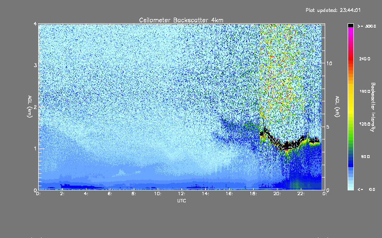Select the '18:' hour tick on UTC axis
Viewport: 382px width, 238px height.
pyautogui.click(x=253, y=194)
